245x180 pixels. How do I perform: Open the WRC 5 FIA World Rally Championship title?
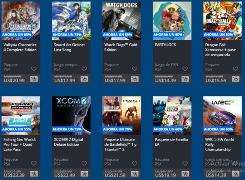220,144
